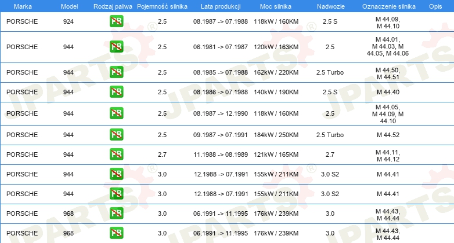Click the Oznaczenie silnika column header
Screen dimensions: 454x243
[x=389, y=6]
